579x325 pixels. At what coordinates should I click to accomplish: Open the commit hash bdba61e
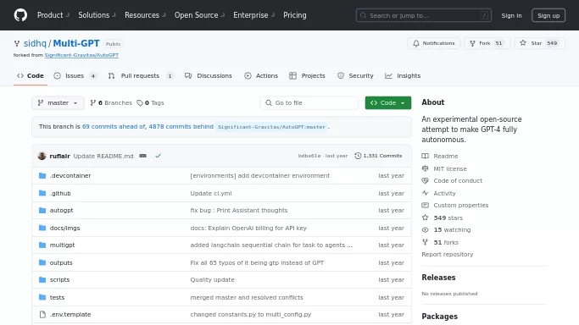click(309, 156)
